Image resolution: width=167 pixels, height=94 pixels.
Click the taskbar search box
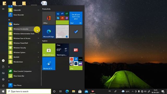coord(29,91)
